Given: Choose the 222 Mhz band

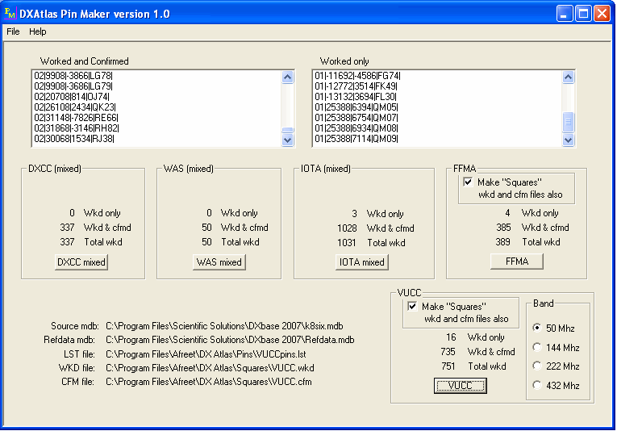Looking at the screenshot, I should pyautogui.click(x=537, y=366).
